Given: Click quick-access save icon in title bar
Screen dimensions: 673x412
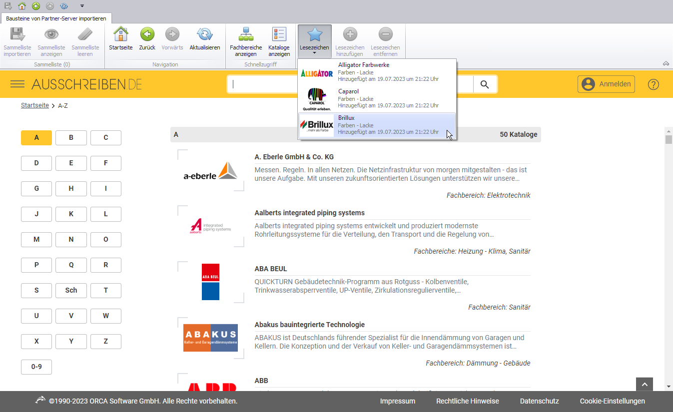Looking at the screenshot, I should (8, 6).
